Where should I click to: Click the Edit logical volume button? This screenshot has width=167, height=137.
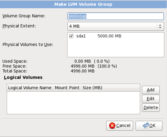[151, 99]
